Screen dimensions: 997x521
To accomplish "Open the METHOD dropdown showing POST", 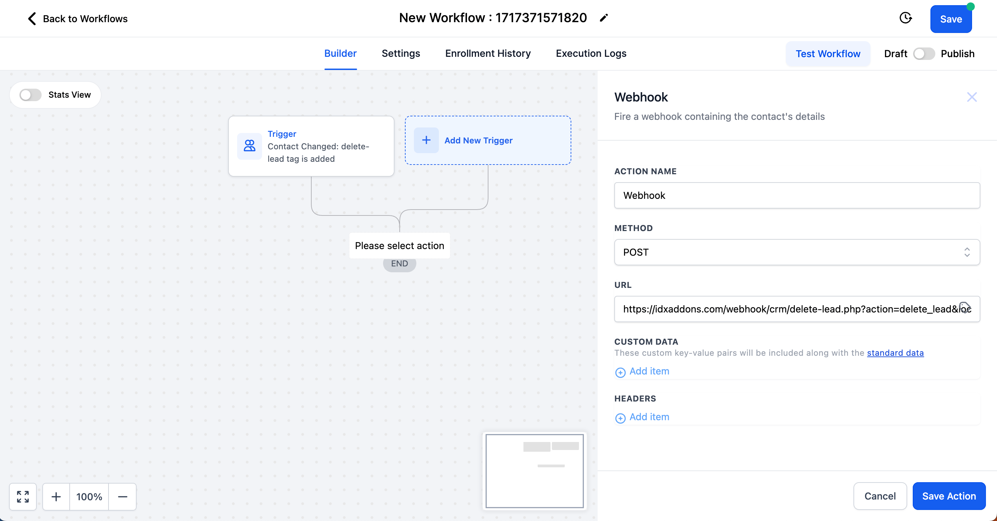I will coord(797,252).
